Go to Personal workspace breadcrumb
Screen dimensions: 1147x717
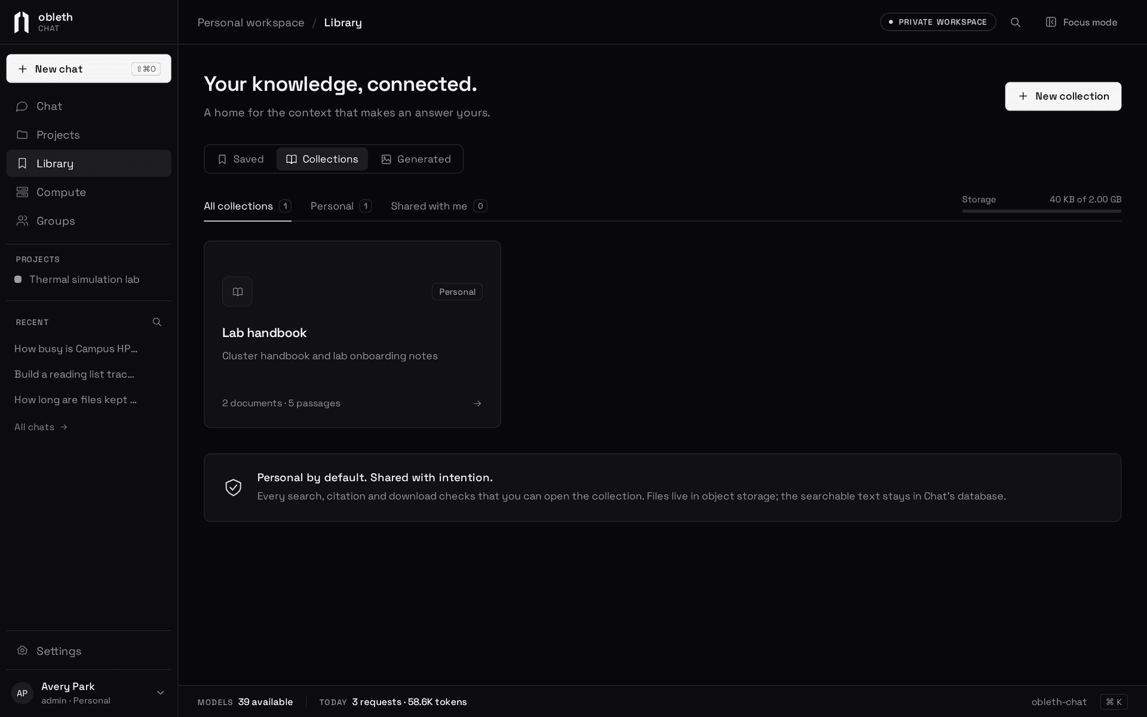click(x=251, y=23)
